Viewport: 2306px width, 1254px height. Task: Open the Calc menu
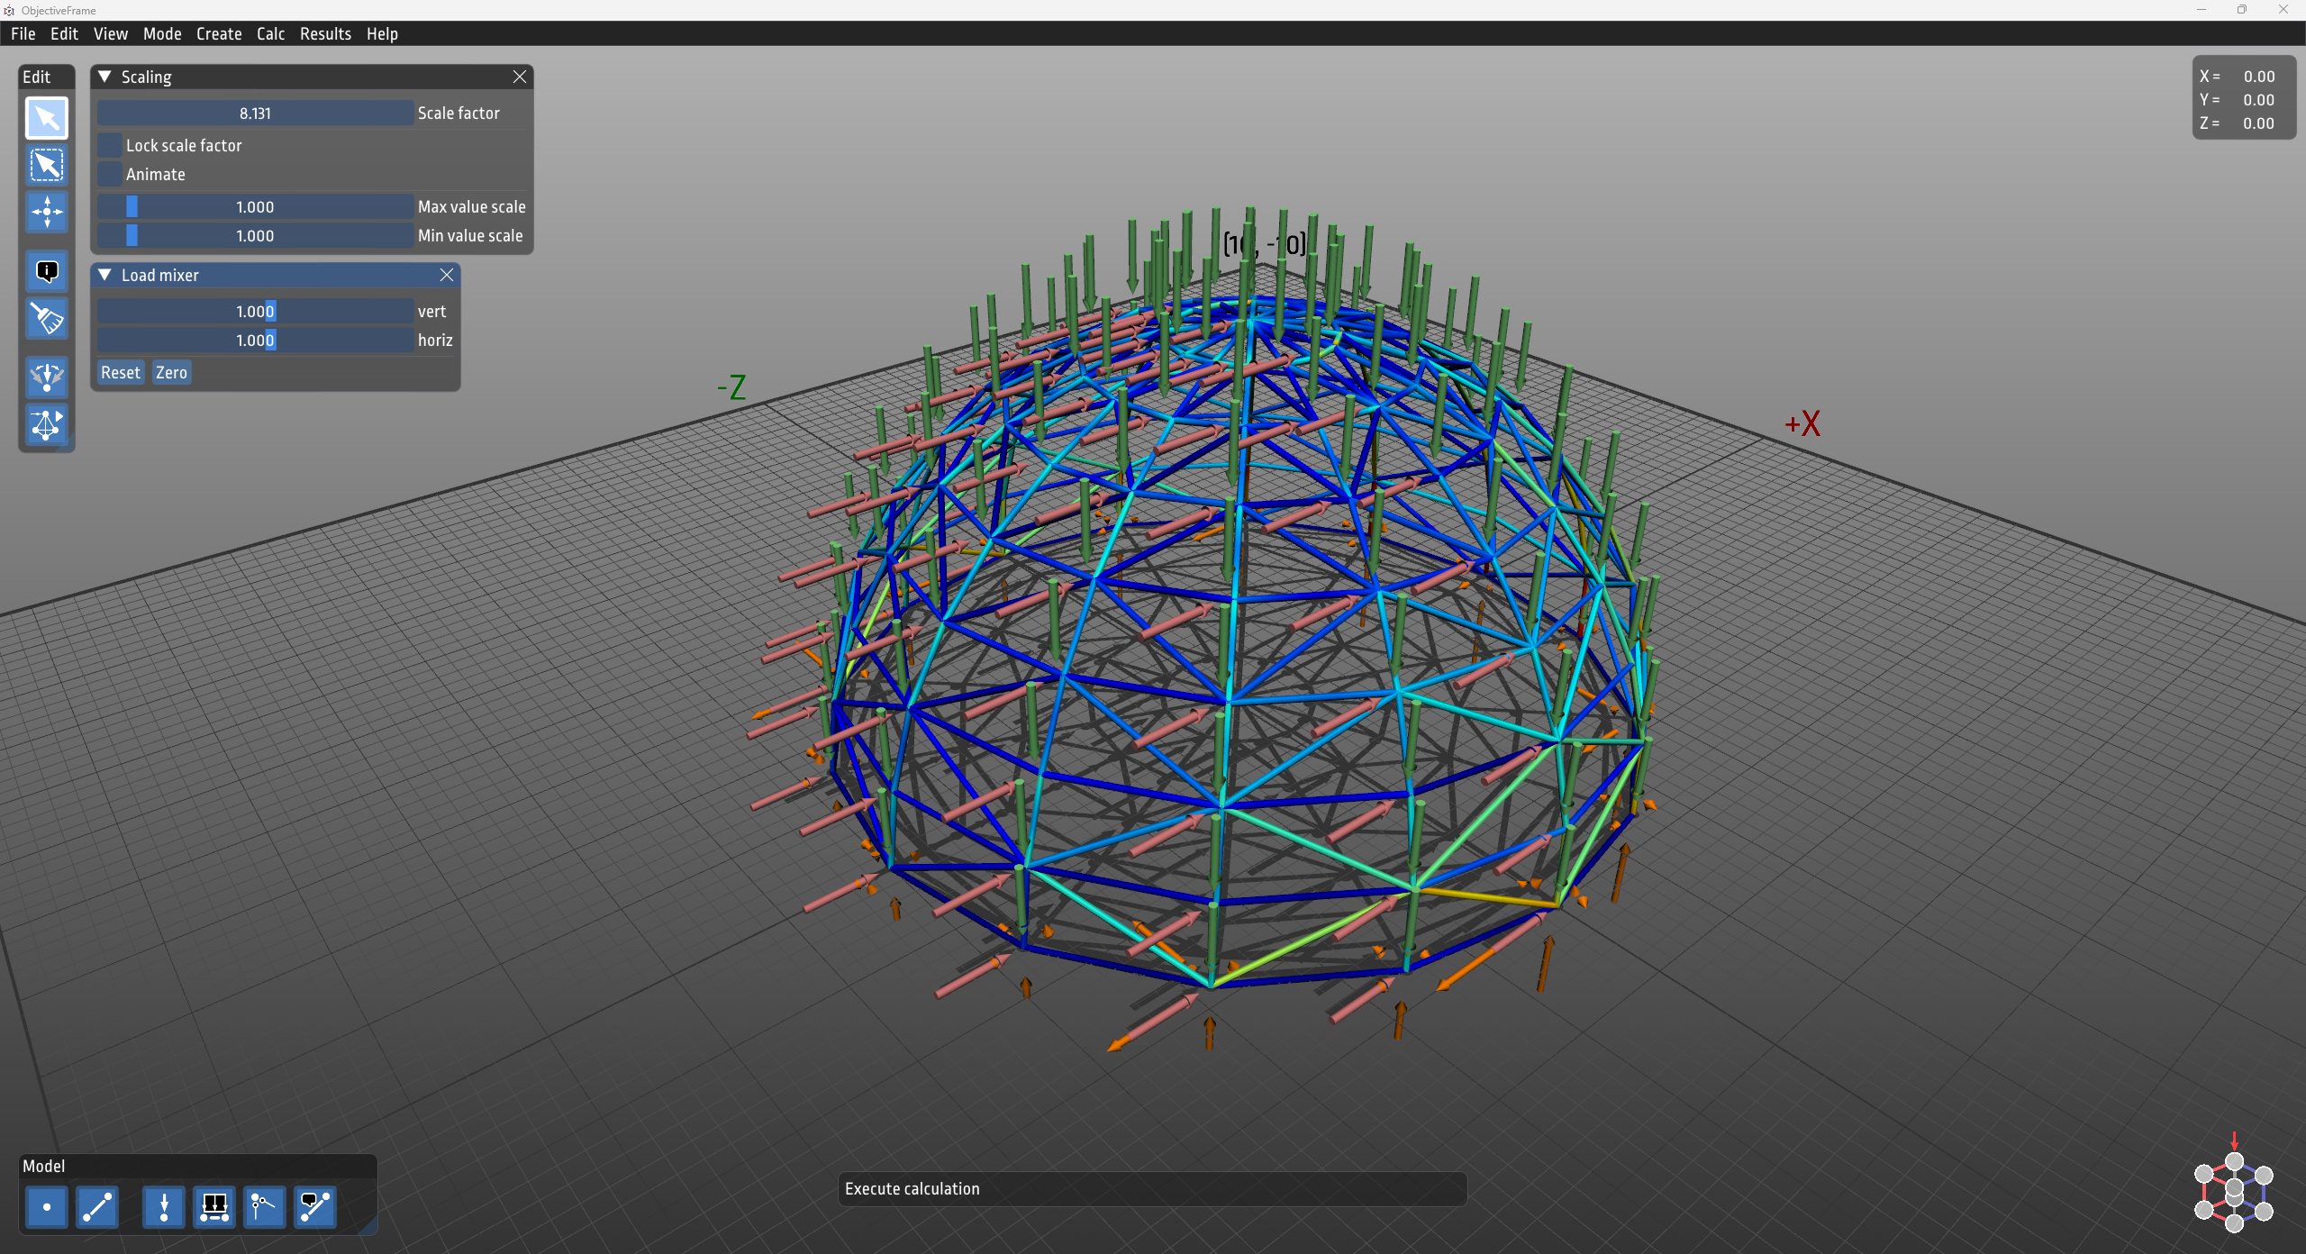[270, 33]
